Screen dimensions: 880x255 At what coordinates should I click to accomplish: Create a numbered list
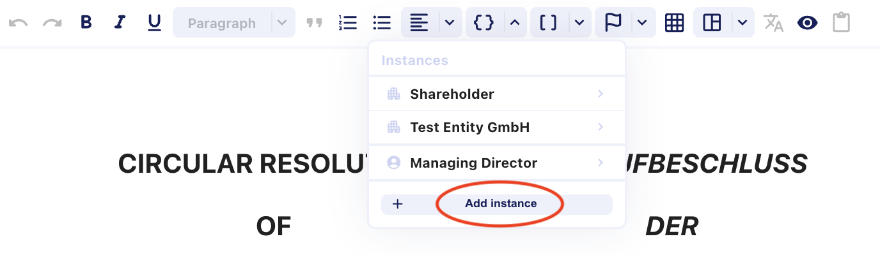pyautogui.click(x=348, y=23)
